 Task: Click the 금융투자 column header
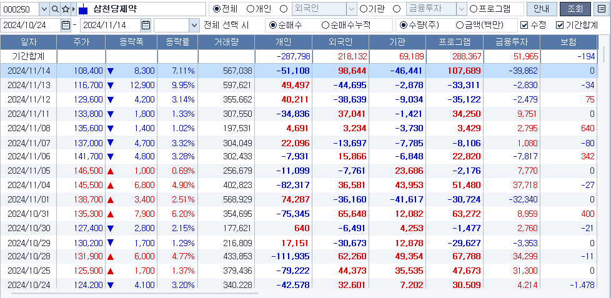[x=512, y=42]
